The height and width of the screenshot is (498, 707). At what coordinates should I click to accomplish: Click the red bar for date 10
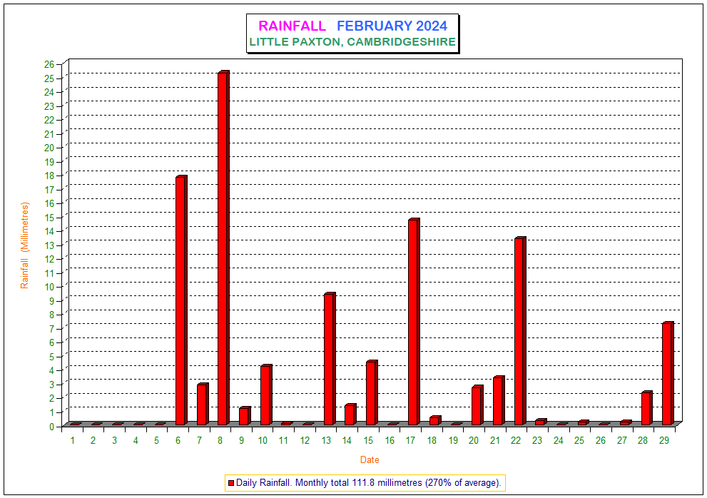tap(266, 395)
